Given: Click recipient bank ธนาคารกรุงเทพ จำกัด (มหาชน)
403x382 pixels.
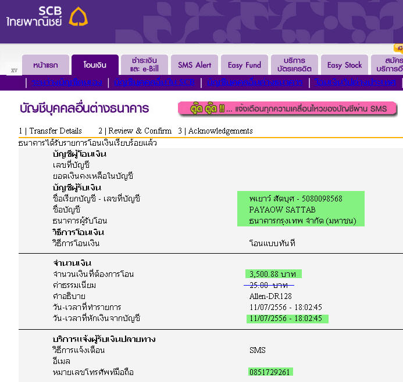Looking at the screenshot, I should click(302, 221).
